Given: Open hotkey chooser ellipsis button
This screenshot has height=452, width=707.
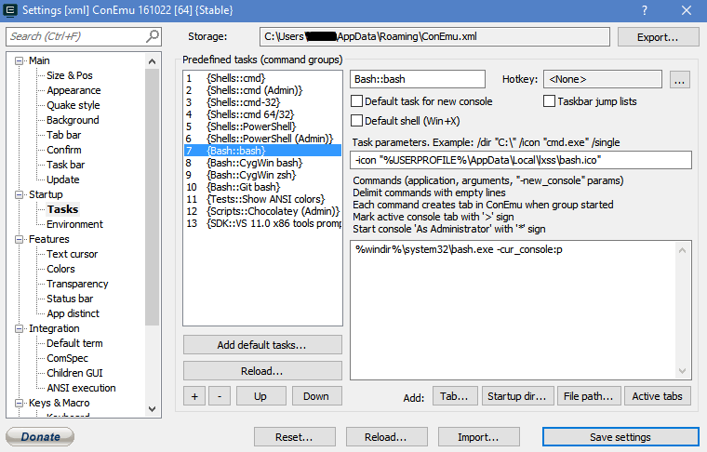Looking at the screenshot, I should (679, 79).
